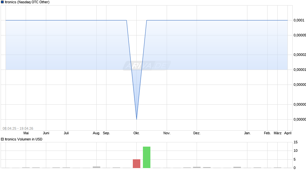The width and height of the screenshot is (306, 171).
Task: Click the gray volume bar in August
Action: (x=96, y=167)
